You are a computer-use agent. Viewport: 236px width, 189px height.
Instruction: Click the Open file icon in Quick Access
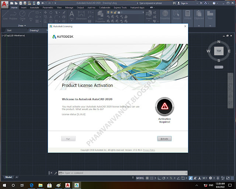click(16, 3)
